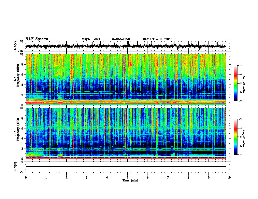Click time axis tick label "3"

(x=87, y=178)
